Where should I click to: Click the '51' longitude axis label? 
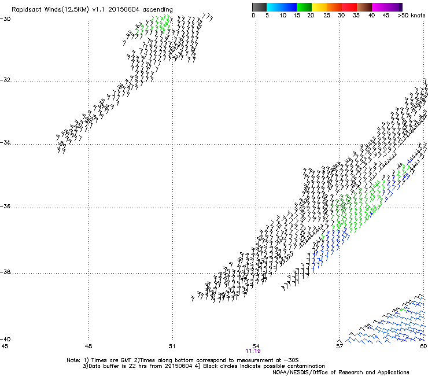tap(172, 346)
